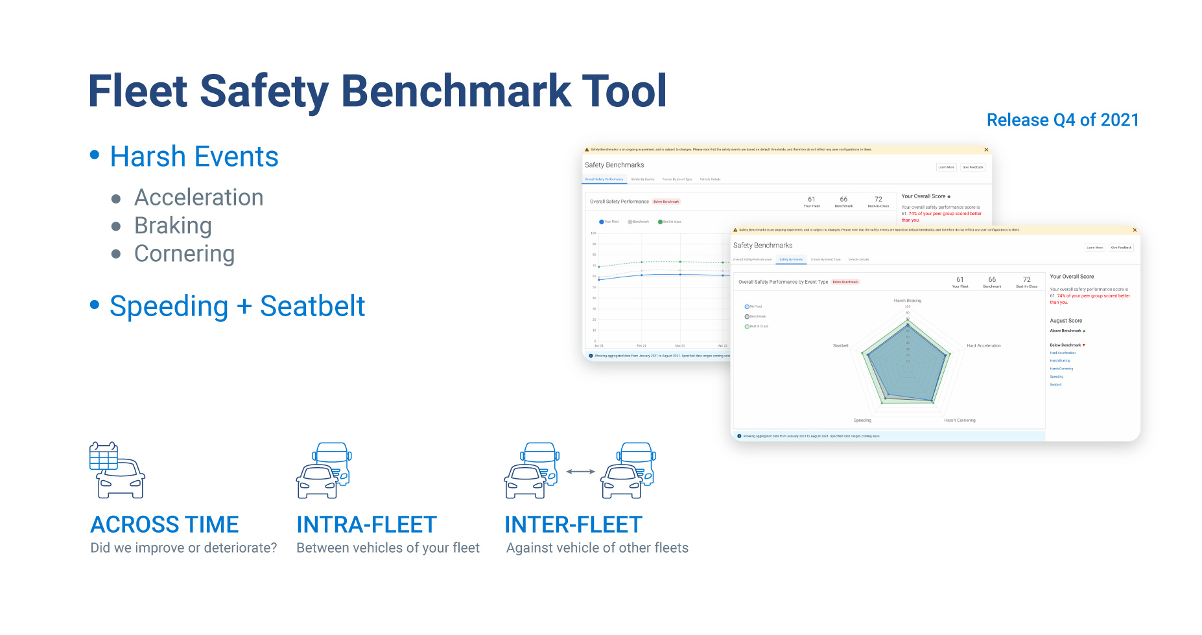This screenshot has width=1202, height=635.
Task: Click the Learn More button
Action: click(1095, 248)
